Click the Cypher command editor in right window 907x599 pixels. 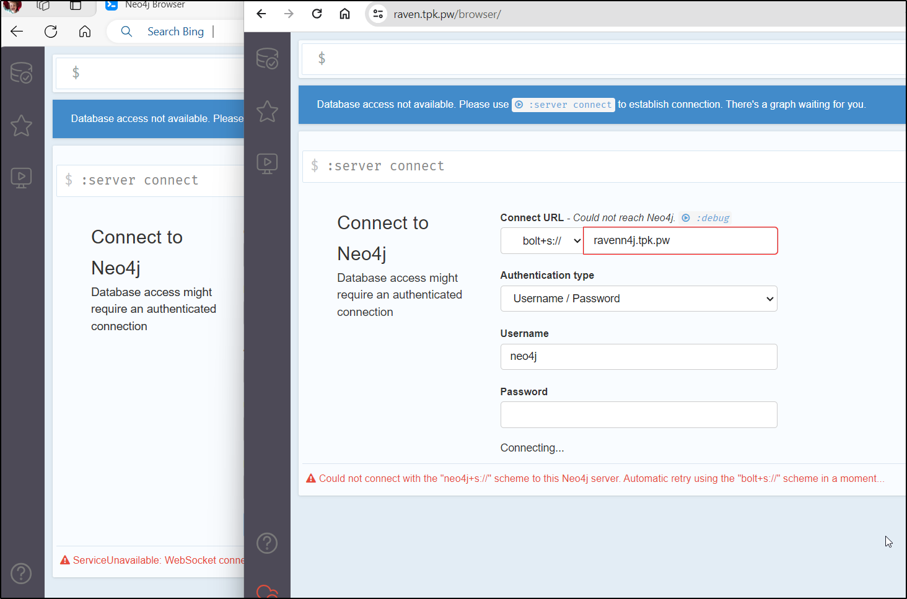(x=604, y=59)
